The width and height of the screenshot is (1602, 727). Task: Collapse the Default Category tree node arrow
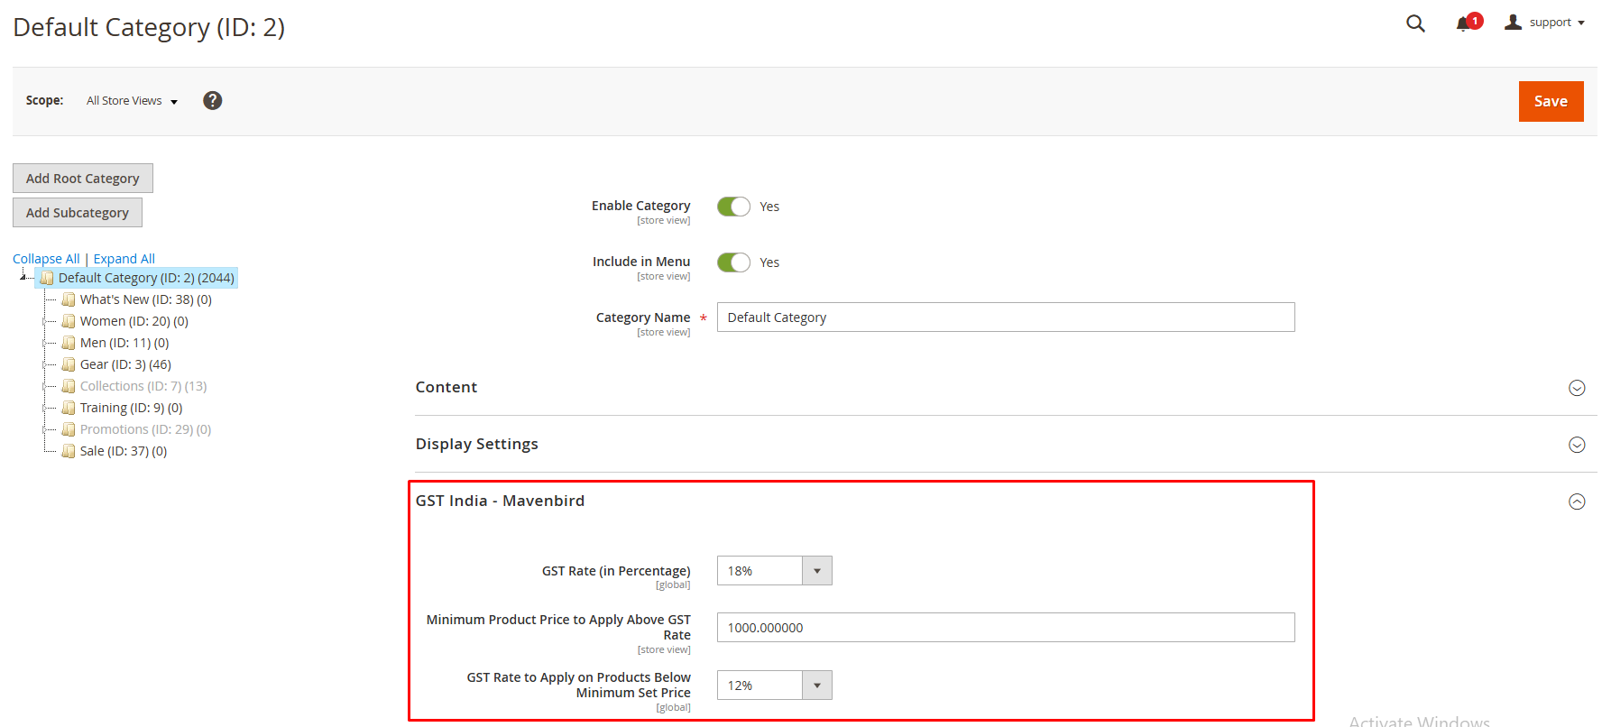pyautogui.click(x=23, y=277)
